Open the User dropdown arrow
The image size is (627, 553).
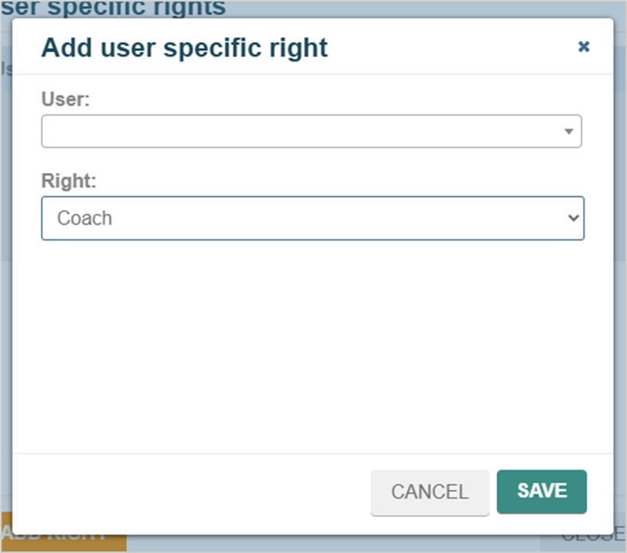coord(569,132)
